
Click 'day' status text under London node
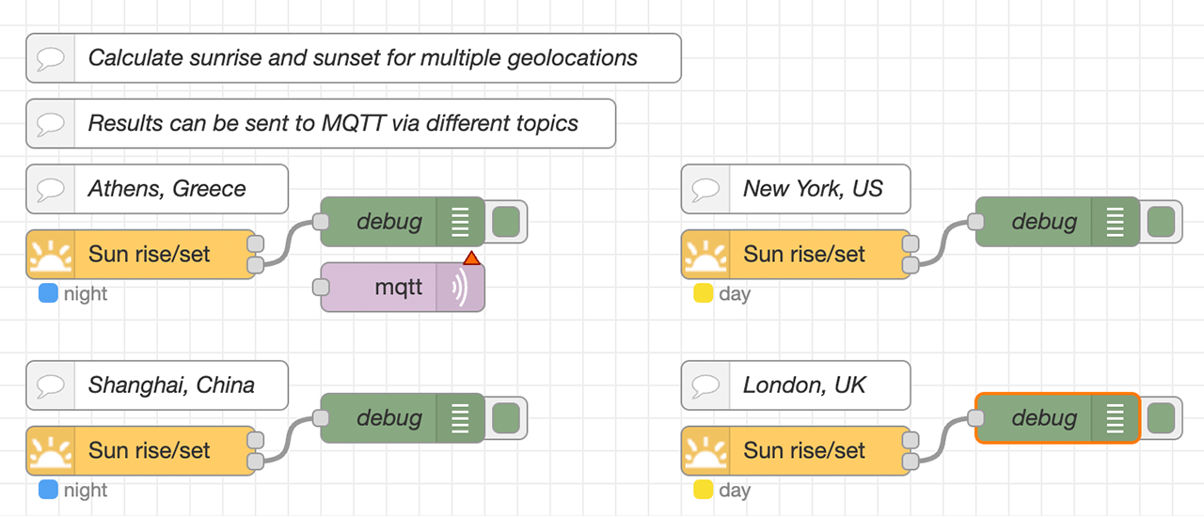point(735,491)
